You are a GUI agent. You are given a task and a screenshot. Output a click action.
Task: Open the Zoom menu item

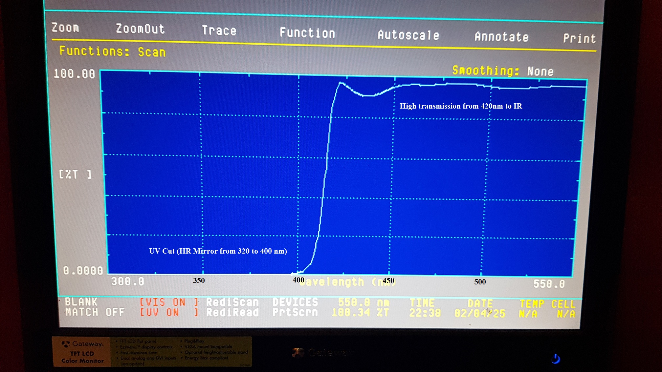click(x=65, y=28)
